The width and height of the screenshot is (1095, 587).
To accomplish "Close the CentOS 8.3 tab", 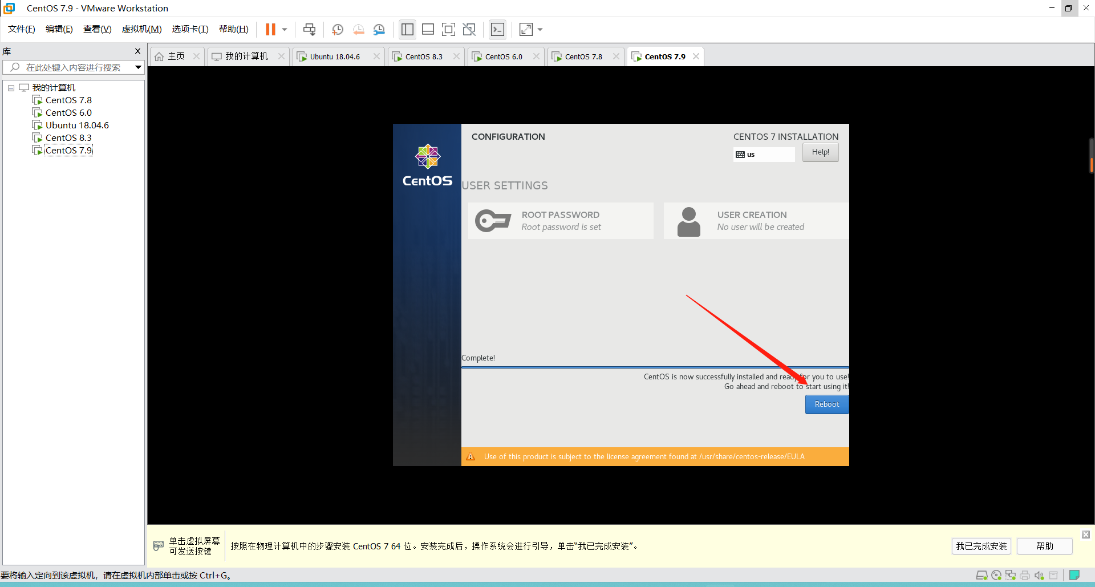I will coord(456,56).
